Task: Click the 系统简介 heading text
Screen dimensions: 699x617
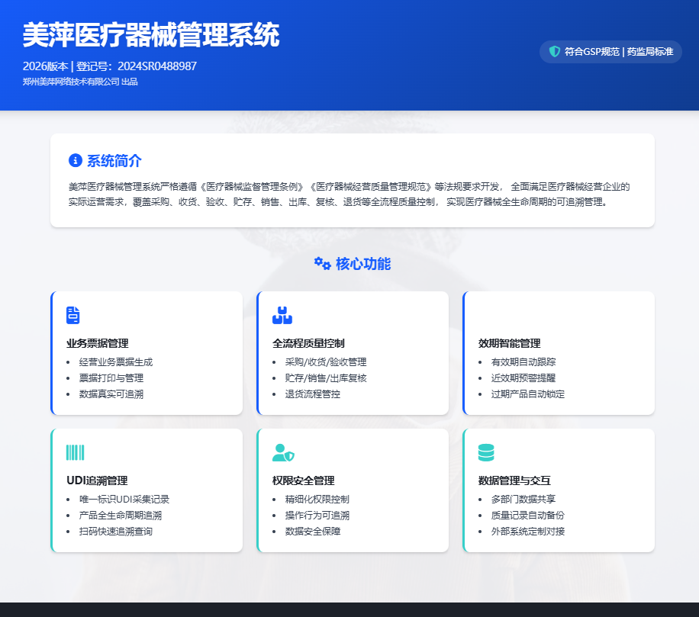Action: 114,161
